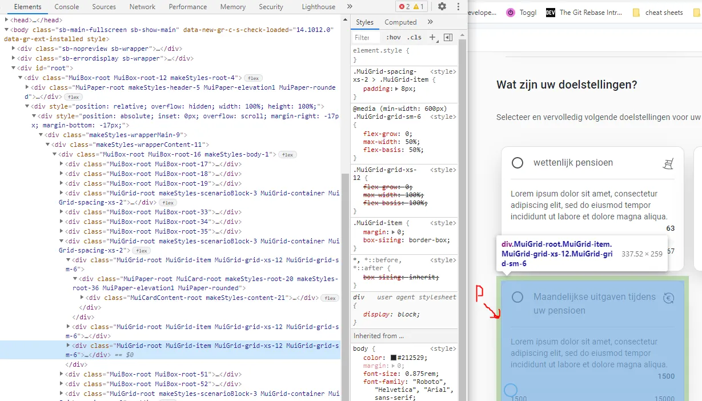Select the highlighted MuiGrid-item == $0 row

(x=170, y=350)
